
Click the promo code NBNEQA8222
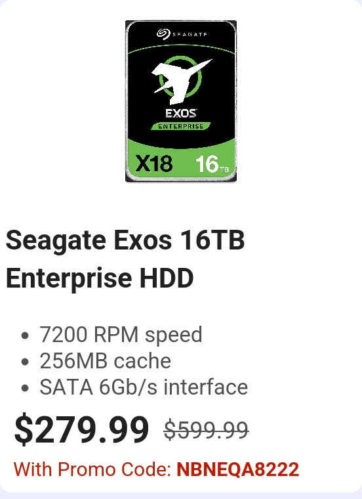(x=238, y=469)
